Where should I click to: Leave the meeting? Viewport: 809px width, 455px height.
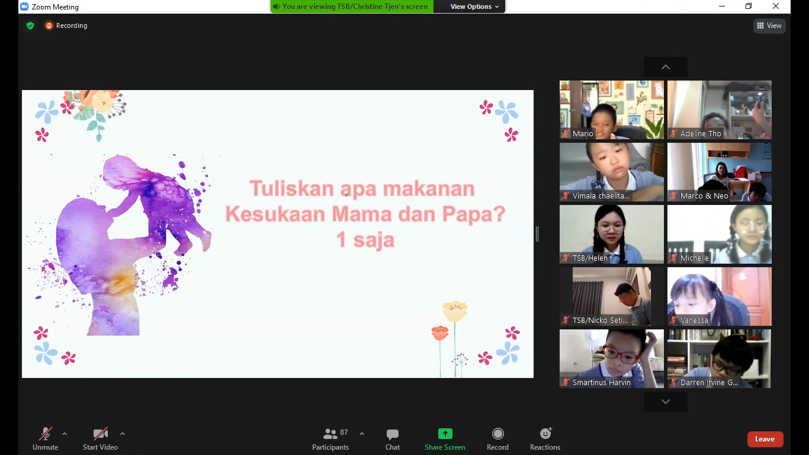(765, 439)
